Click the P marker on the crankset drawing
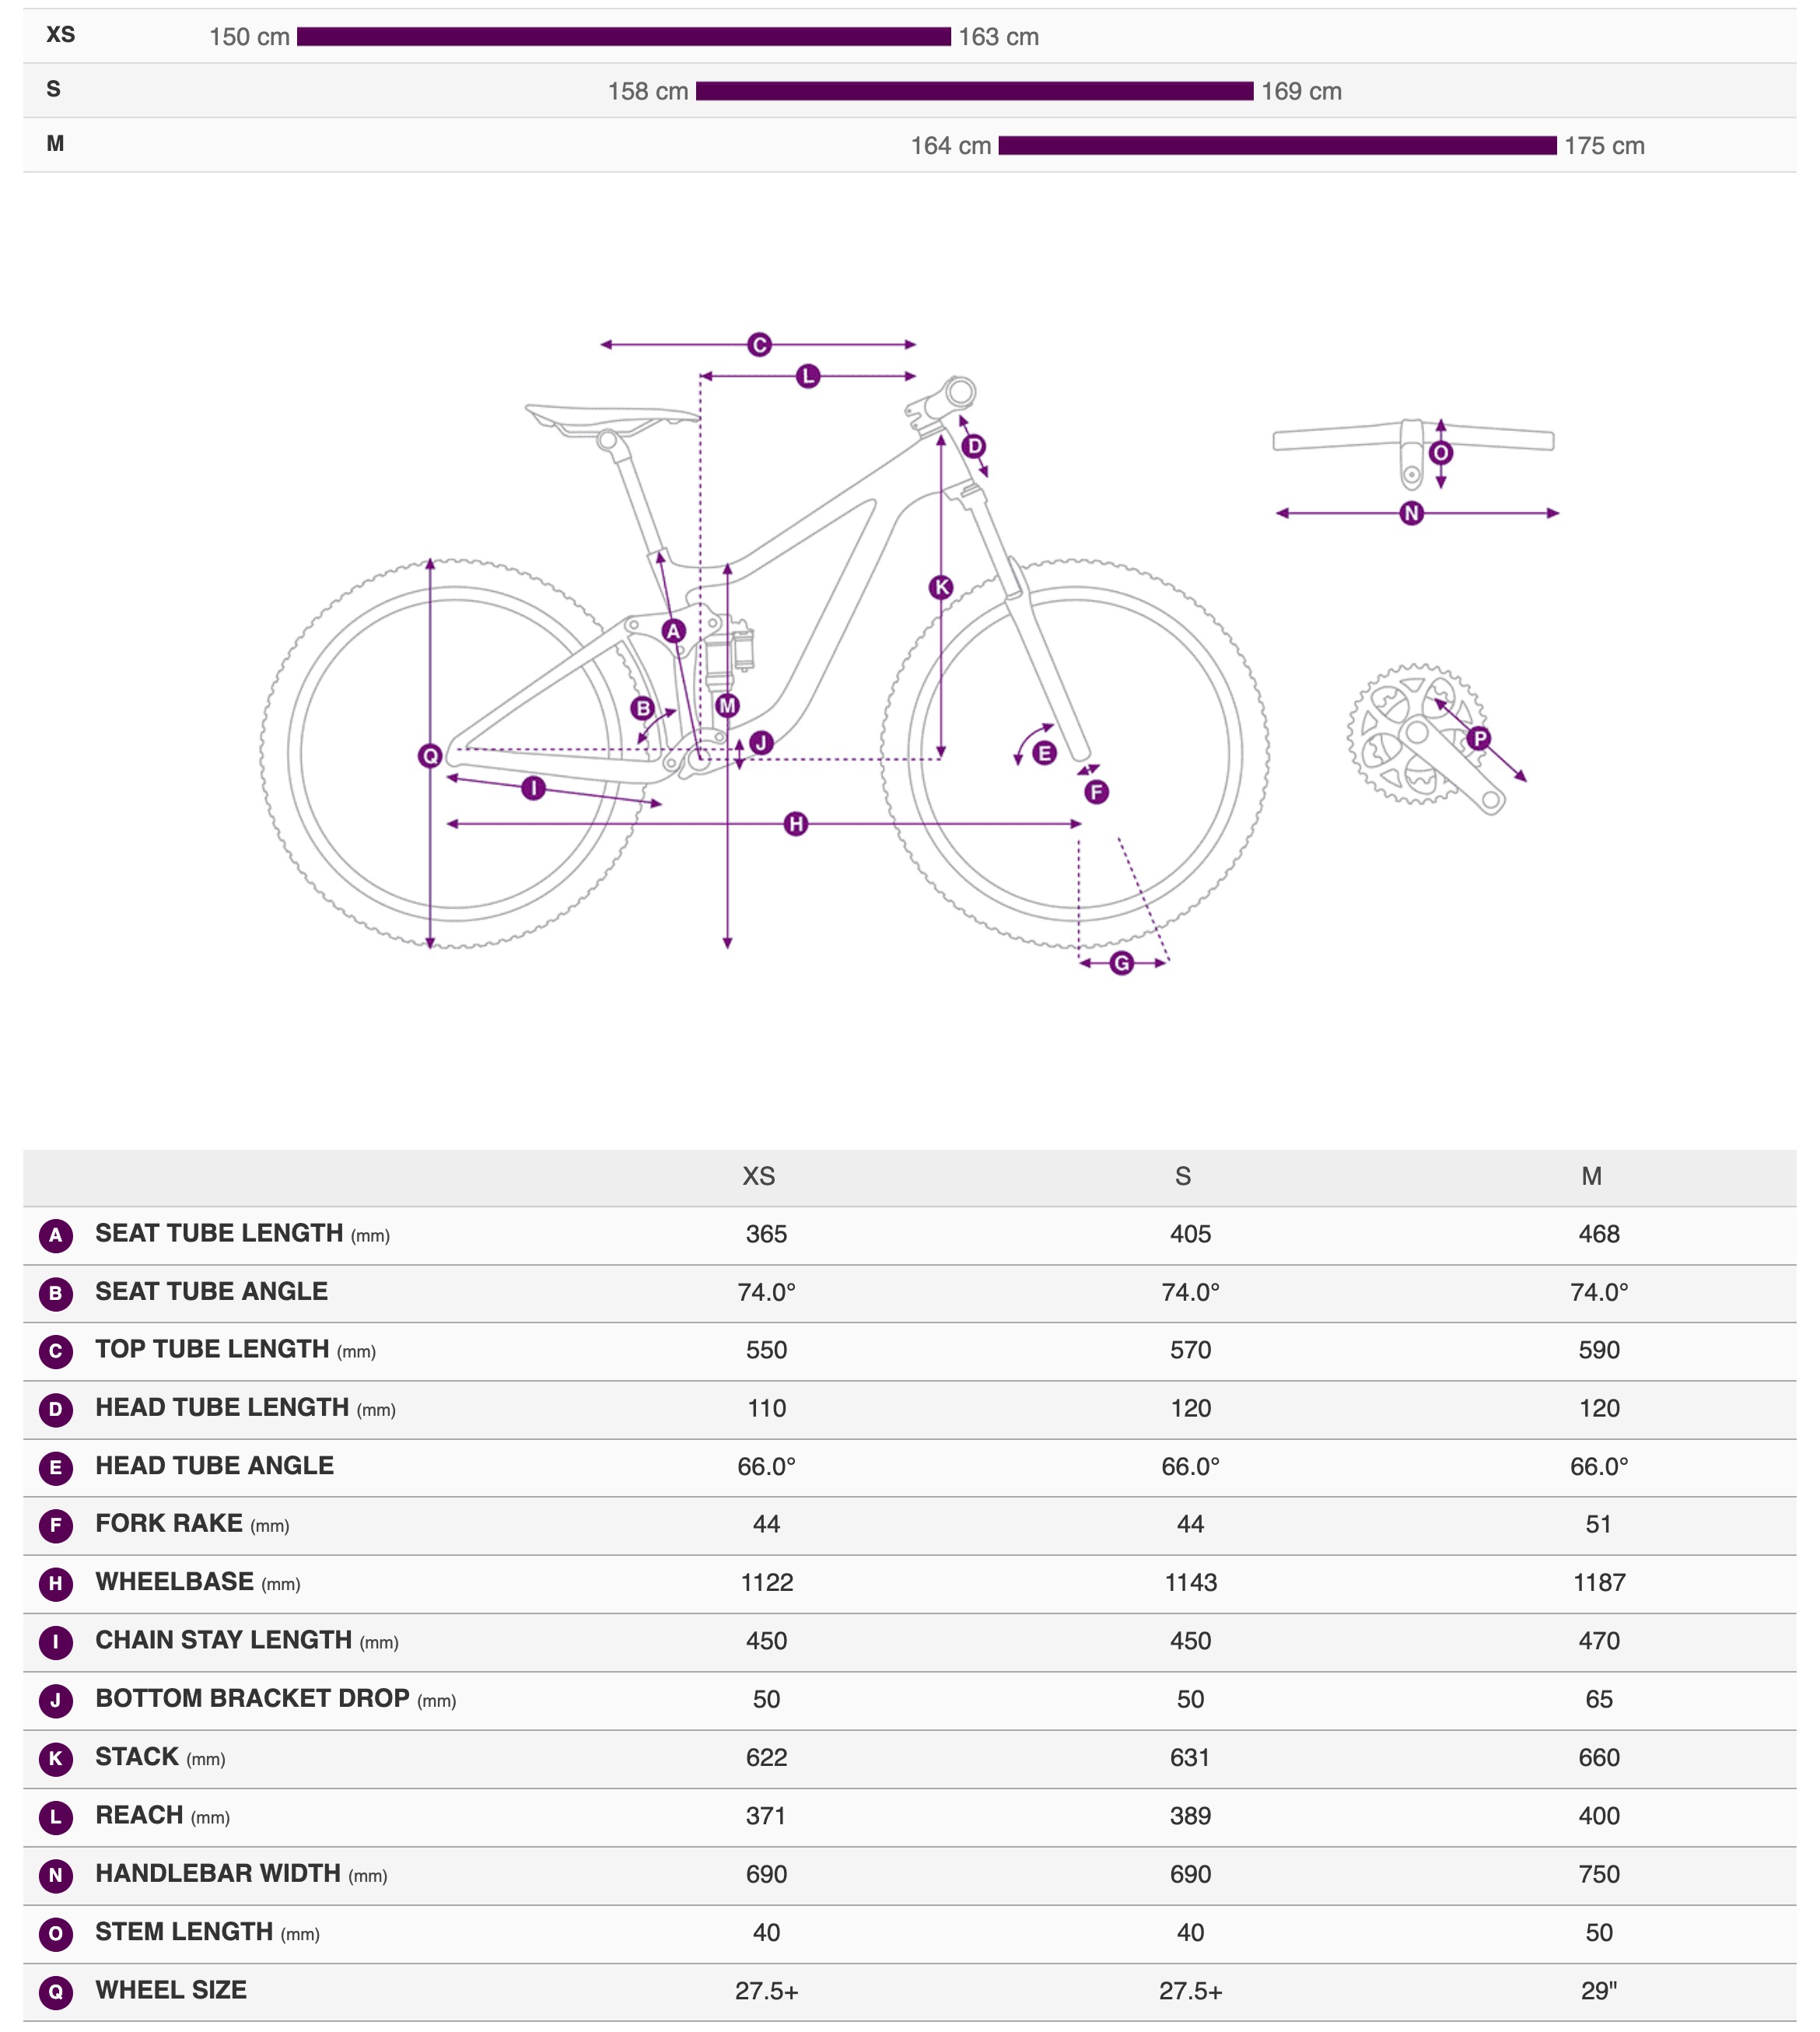This screenshot has width=1820, height=2032. [x=1478, y=739]
